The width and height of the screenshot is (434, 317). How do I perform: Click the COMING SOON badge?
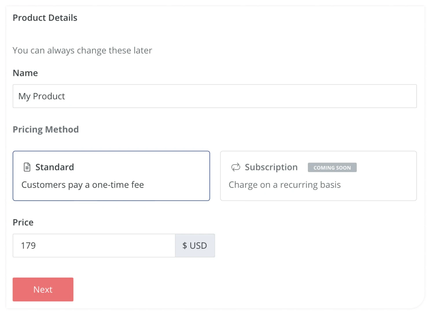(332, 167)
